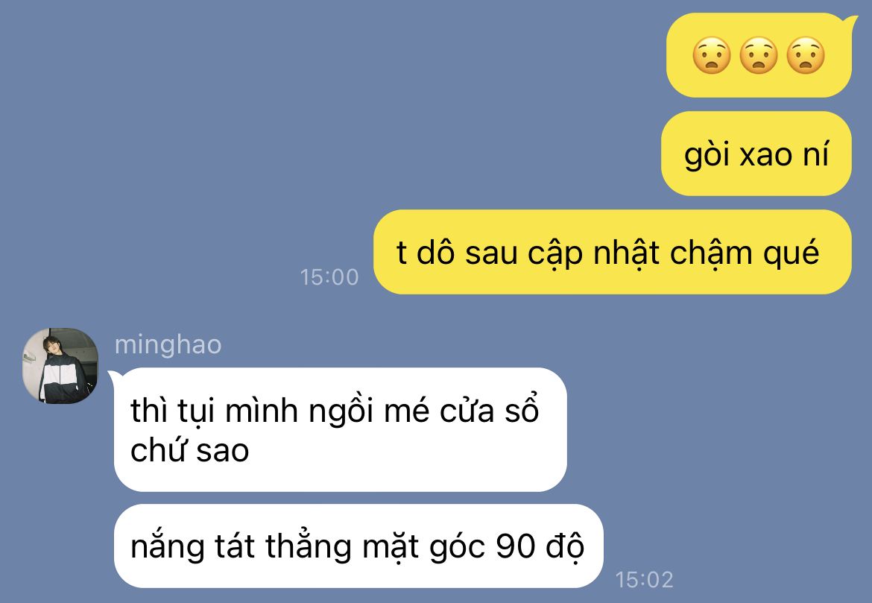Click the word 'chứ sao' in minghao's message
The image size is (872, 603).
pyautogui.click(x=189, y=450)
